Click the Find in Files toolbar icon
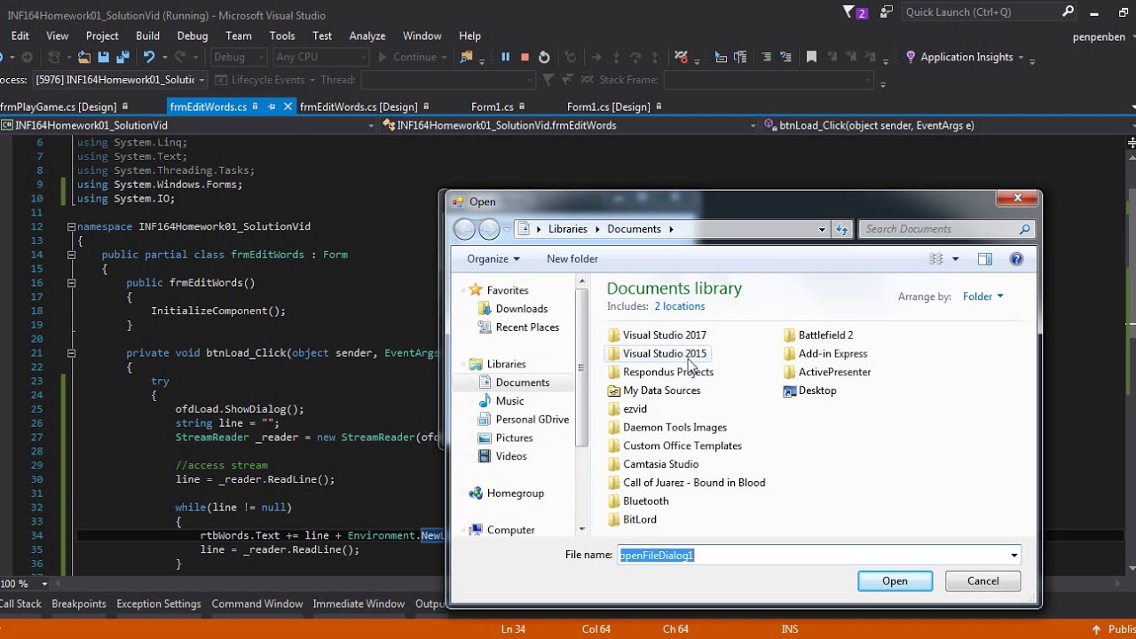The height and width of the screenshot is (639, 1136). point(466,57)
